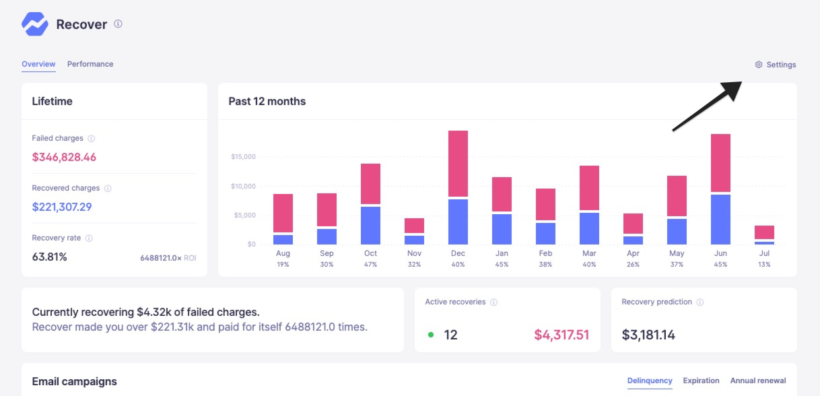Click the blue recovered segment of the Jun bar
The width and height of the screenshot is (820, 396).
pyautogui.click(x=720, y=220)
